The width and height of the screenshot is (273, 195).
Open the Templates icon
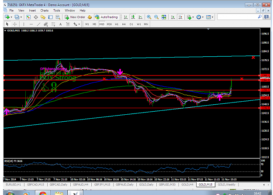tap(208, 17)
